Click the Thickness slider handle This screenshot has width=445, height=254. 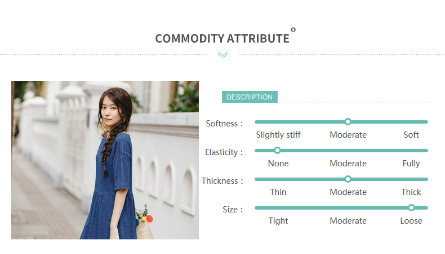click(x=348, y=179)
